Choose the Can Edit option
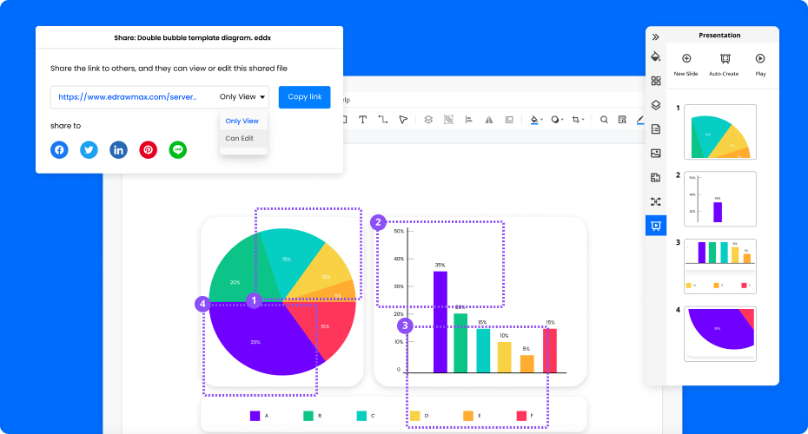 click(x=240, y=138)
